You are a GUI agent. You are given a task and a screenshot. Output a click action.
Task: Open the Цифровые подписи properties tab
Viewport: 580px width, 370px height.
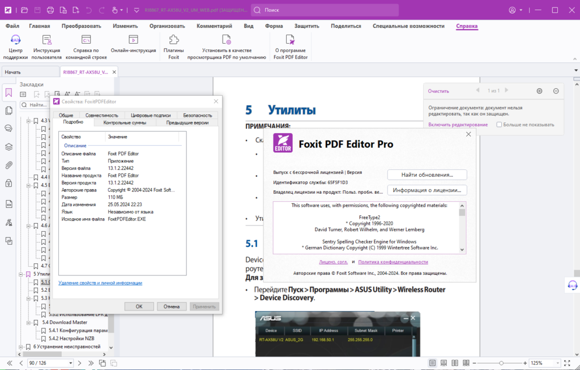[151, 116]
